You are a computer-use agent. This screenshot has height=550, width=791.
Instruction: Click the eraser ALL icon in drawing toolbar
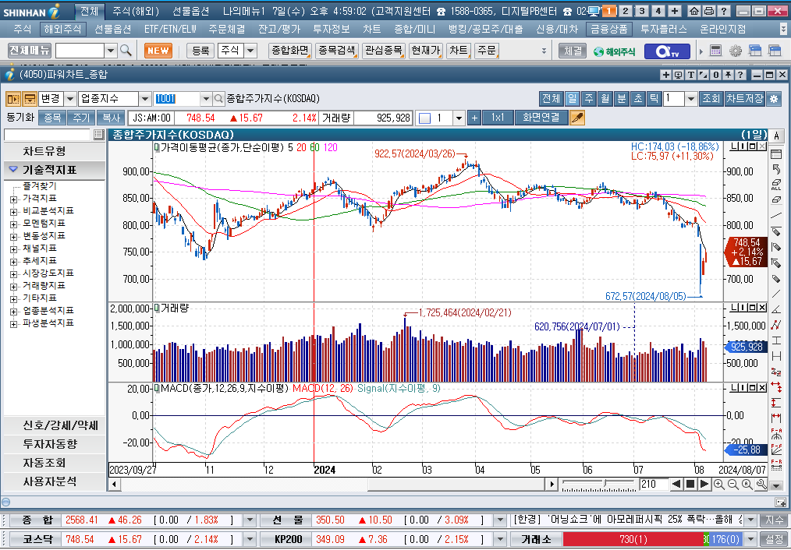coord(776,185)
